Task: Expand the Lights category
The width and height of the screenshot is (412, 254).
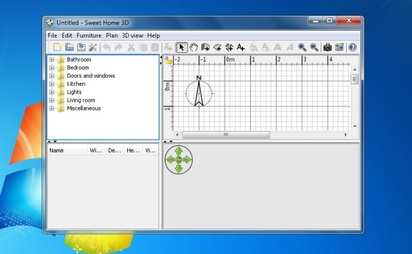Action: 52,92
